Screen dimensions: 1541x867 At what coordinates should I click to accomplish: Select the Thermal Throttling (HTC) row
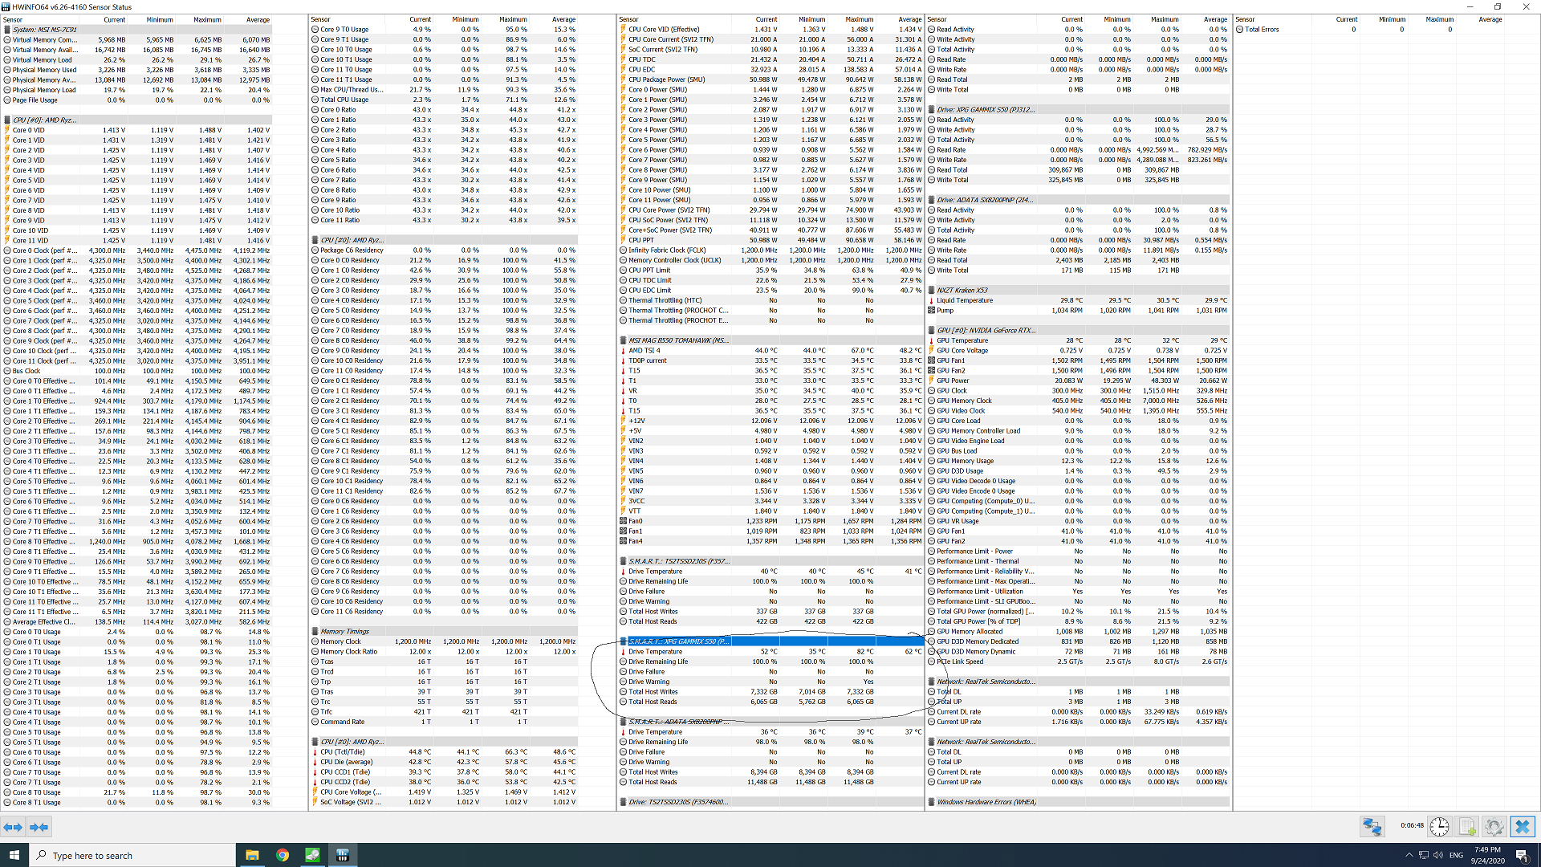pos(770,300)
